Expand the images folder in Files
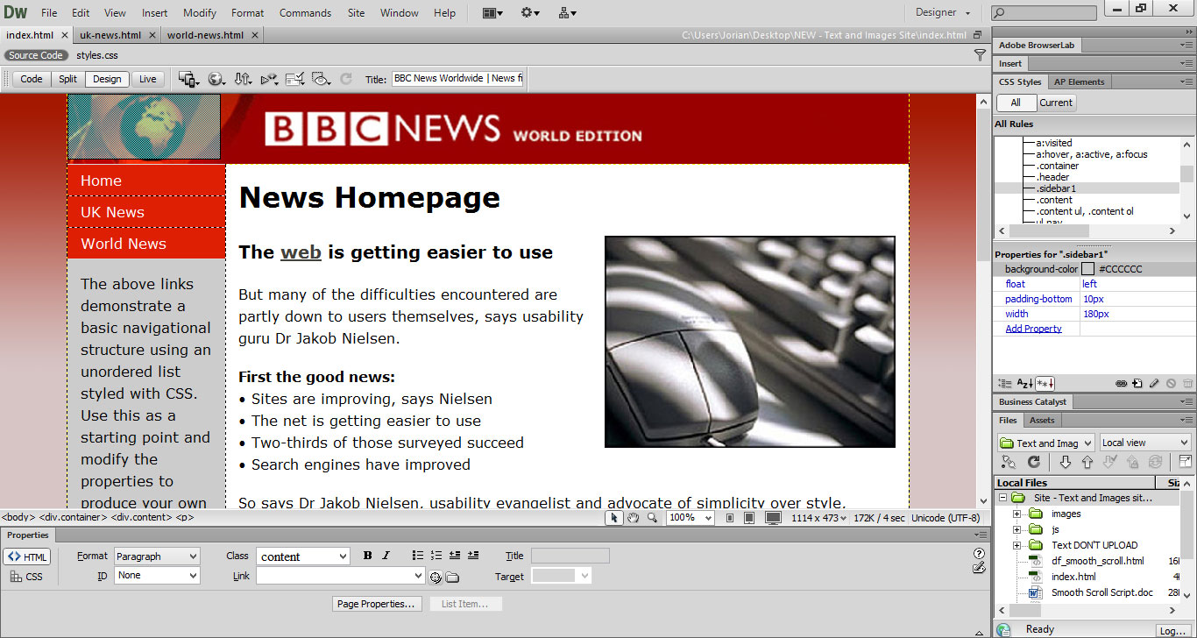The height and width of the screenshot is (638, 1197). point(1017,514)
